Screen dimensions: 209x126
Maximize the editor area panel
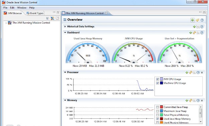click(x=204, y=13)
